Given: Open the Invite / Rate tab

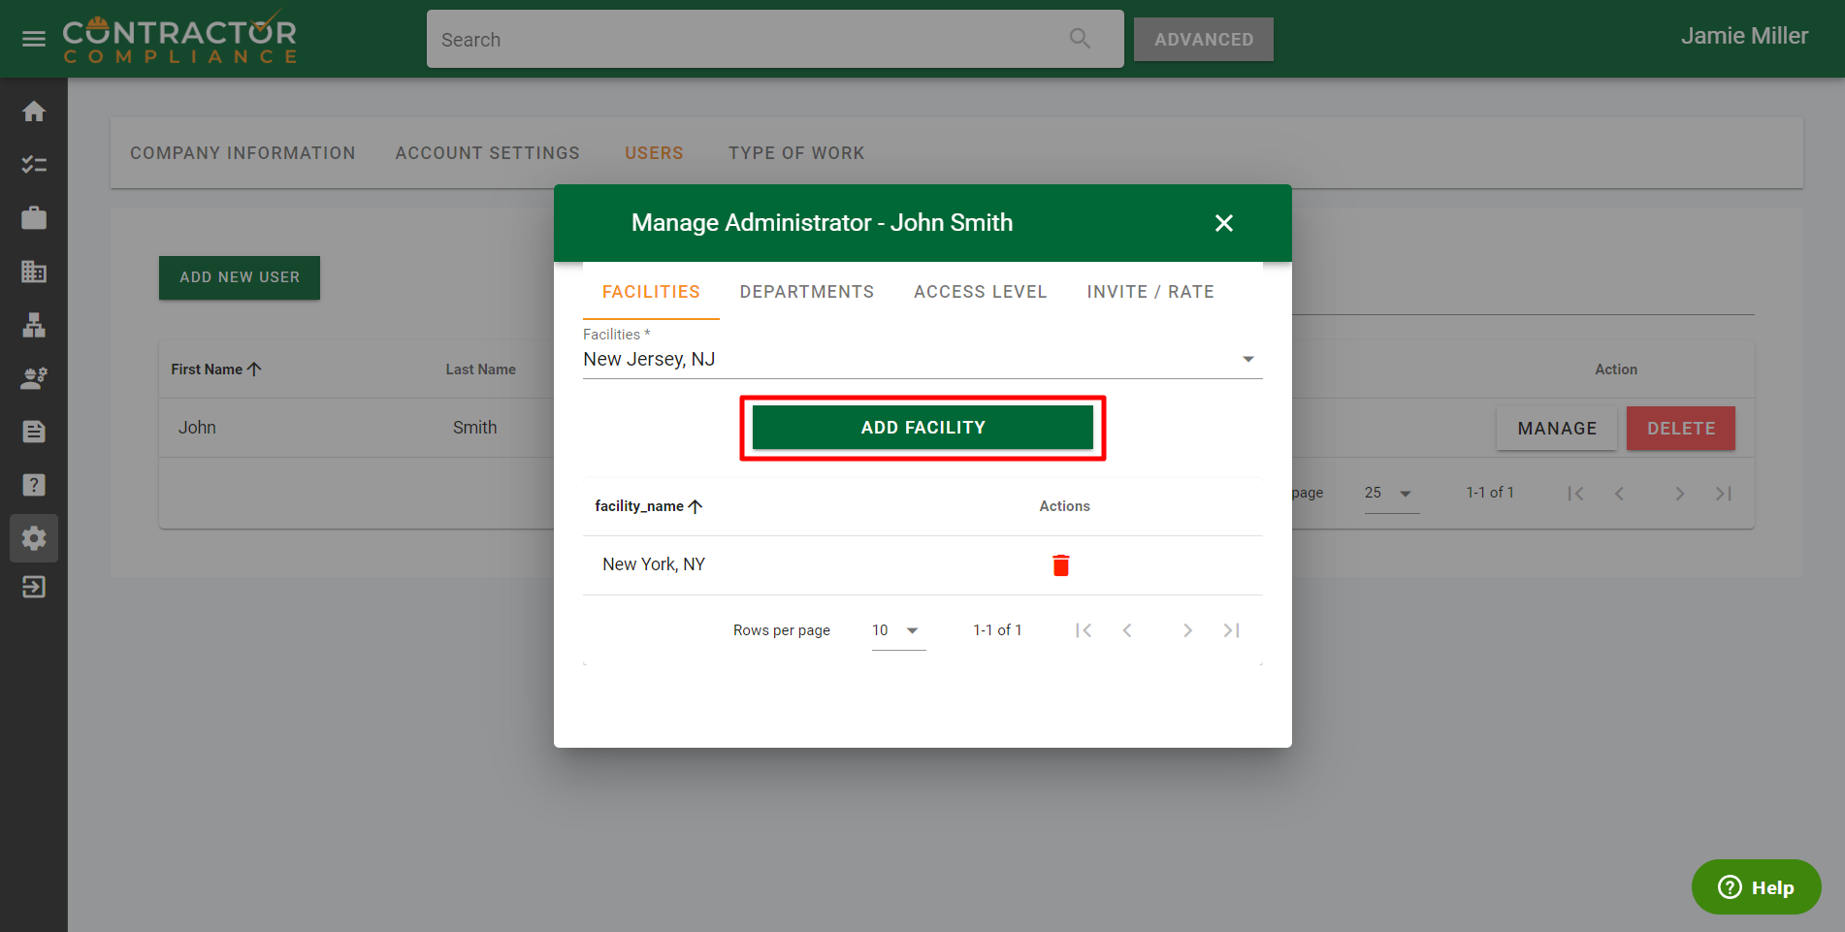Looking at the screenshot, I should (1149, 292).
